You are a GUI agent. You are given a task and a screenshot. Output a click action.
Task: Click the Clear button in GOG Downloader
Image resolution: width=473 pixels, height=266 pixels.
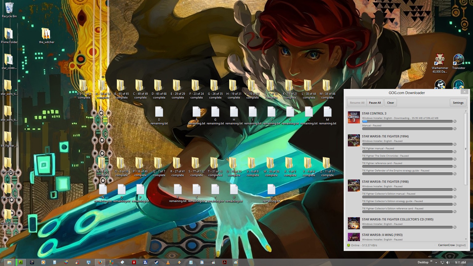point(390,103)
